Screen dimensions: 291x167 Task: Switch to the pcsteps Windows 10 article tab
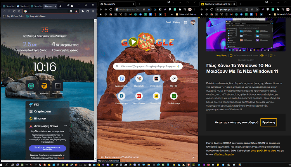pyautogui.click(x=218, y=4)
